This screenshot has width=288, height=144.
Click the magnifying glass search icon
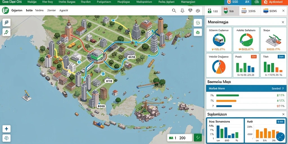coord(174,11)
